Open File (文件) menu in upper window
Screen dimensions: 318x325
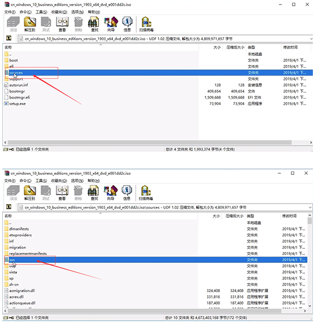tap(10, 12)
